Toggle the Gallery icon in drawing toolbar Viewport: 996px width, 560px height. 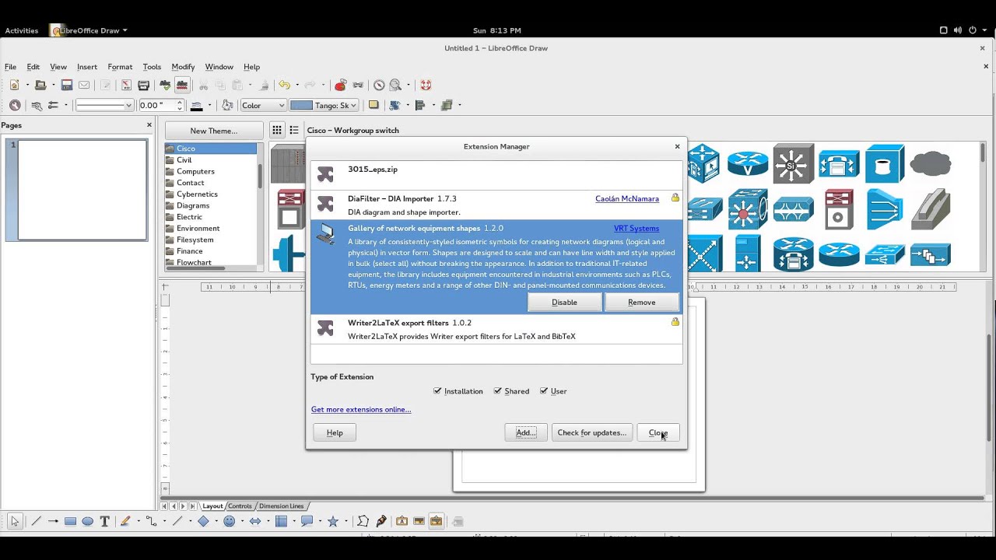[x=436, y=521]
